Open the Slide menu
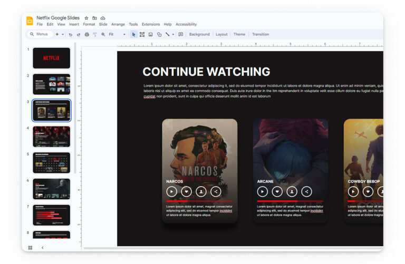Screen dimensions: 405x264 tap(103, 24)
